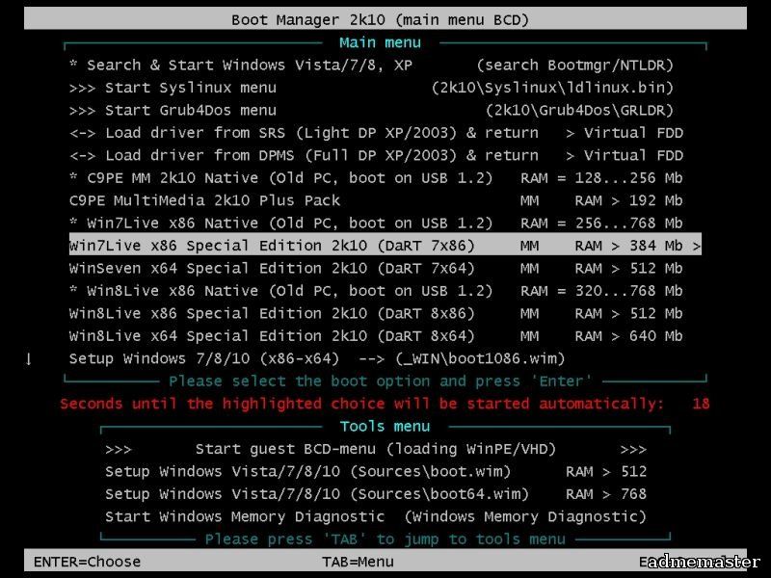
Task: Click 'RAM = 320...768 Mb' value
Action: coord(601,292)
